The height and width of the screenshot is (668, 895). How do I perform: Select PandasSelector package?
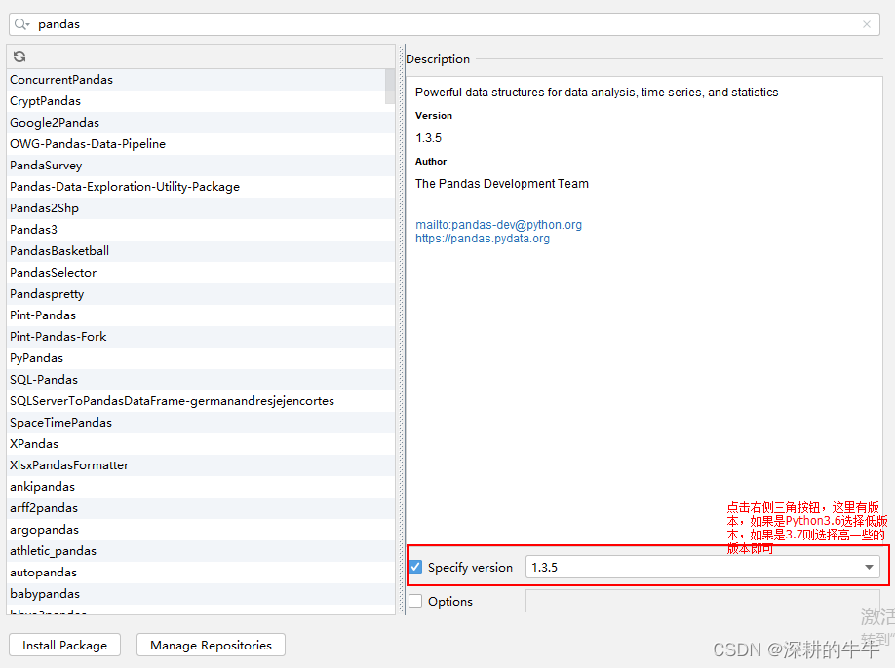[x=201, y=273]
